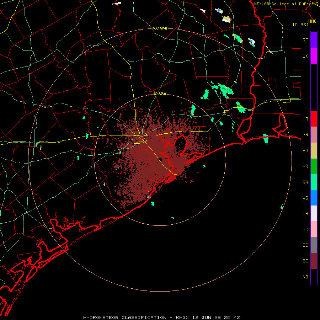This screenshot has height=320, width=320.
Task: Click the RF legend label
Action: 305,40
